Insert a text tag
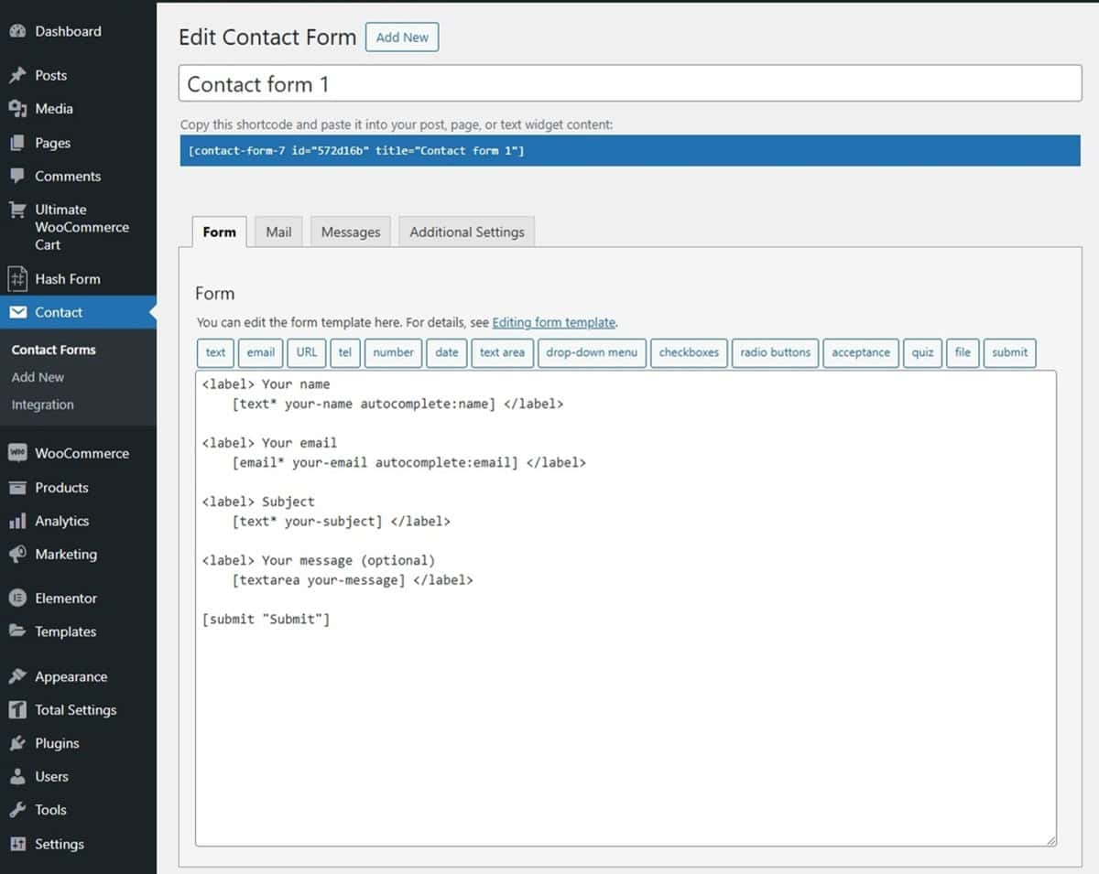The width and height of the screenshot is (1099, 874). [215, 352]
